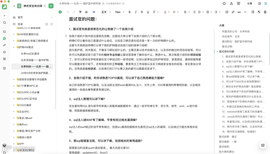Click the sidebar plus create icon
Screen dimensions: 270x154
click(4, 16)
